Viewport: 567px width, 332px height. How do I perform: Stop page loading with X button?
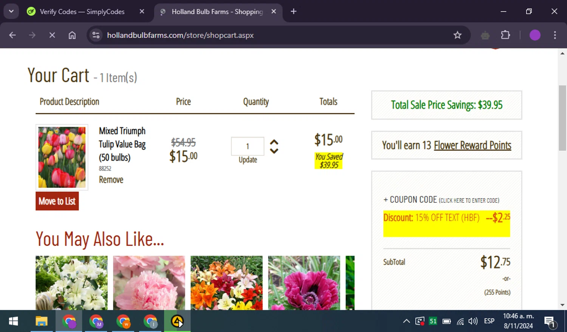coord(52,35)
